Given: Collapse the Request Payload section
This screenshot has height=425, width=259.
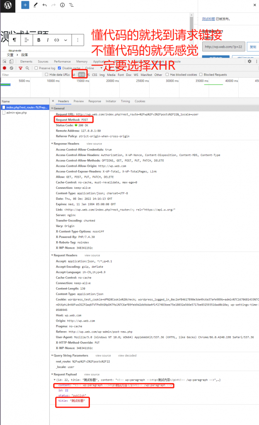Looking at the screenshot, I should [52, 374].
